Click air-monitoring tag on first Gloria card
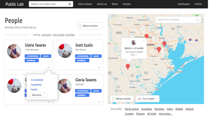Viewport: 209px width, 120px height. (32, 56)
